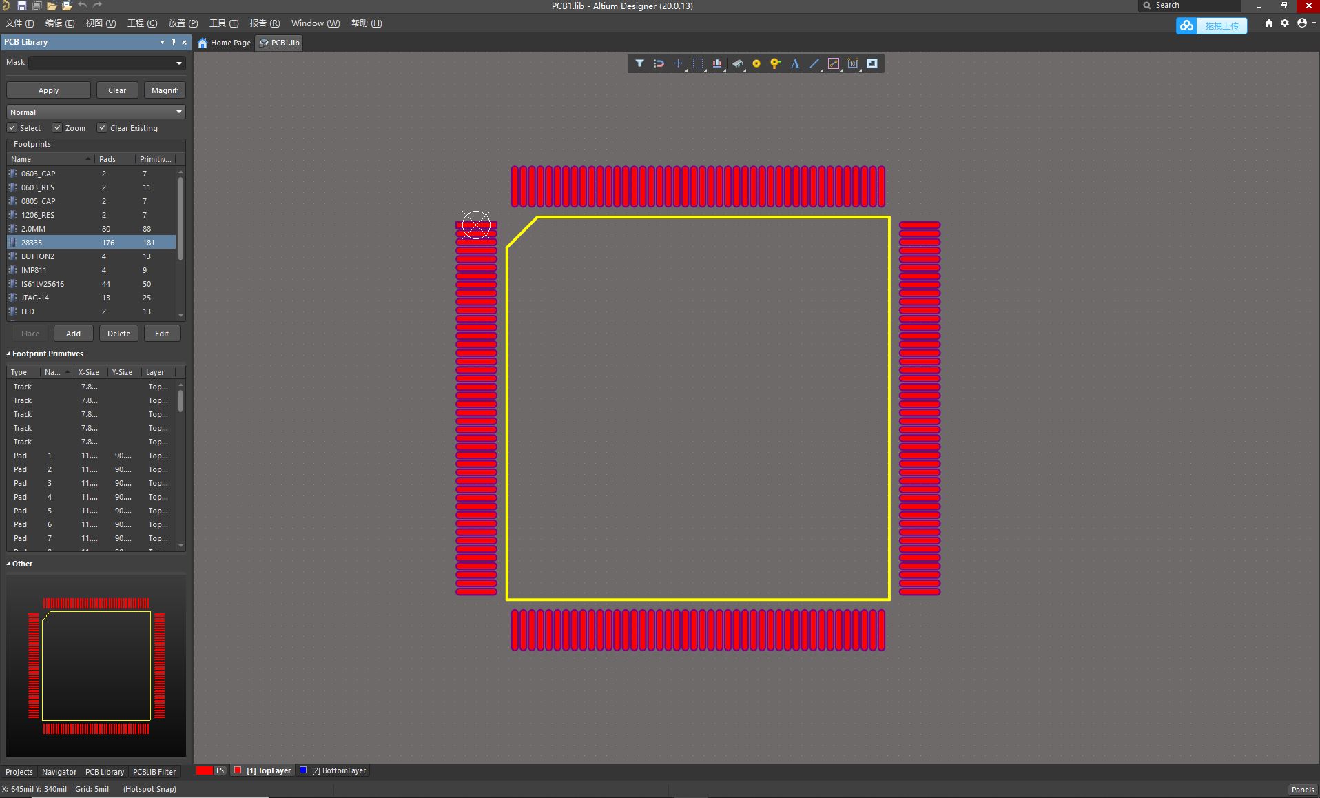
Task: Uncheck the Select checkbox
Action: pyautogui.click(x=12, y=128)
